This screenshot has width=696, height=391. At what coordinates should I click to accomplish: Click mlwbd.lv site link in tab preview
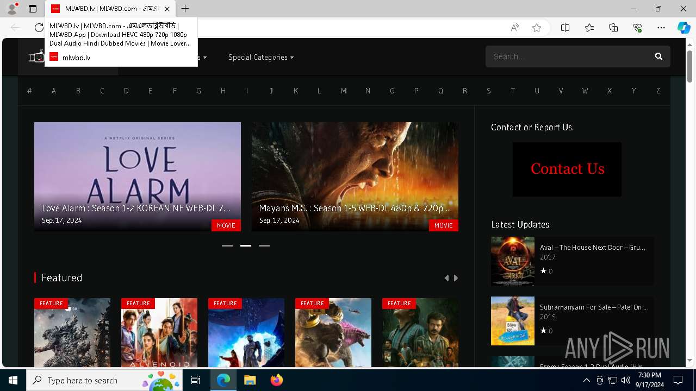pos(76,57)
